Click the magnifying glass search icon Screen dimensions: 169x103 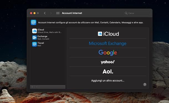(126, 13)
